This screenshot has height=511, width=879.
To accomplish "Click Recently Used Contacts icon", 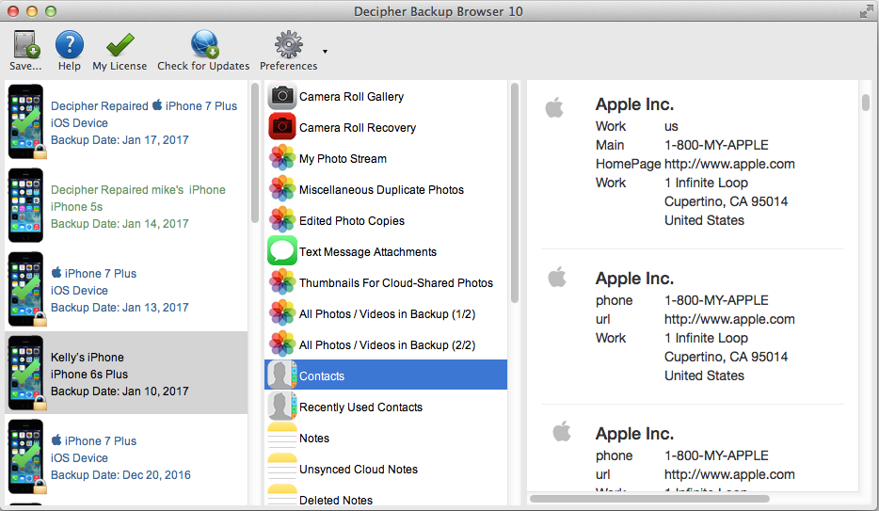I will click(282, 407).
